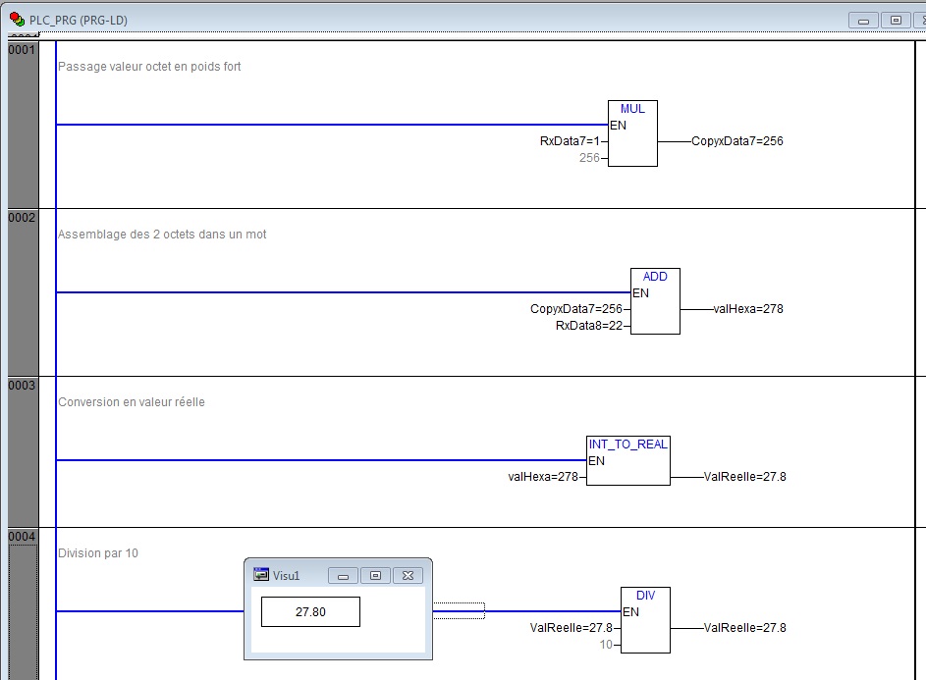926x680 pixels.
Task: Select the MUL function block
Action: click(632, 133)
